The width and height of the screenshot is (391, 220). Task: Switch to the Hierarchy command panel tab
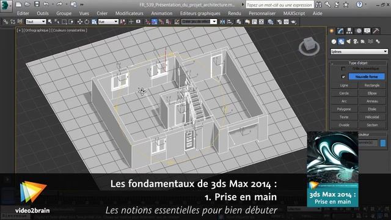tap(349, 31)
